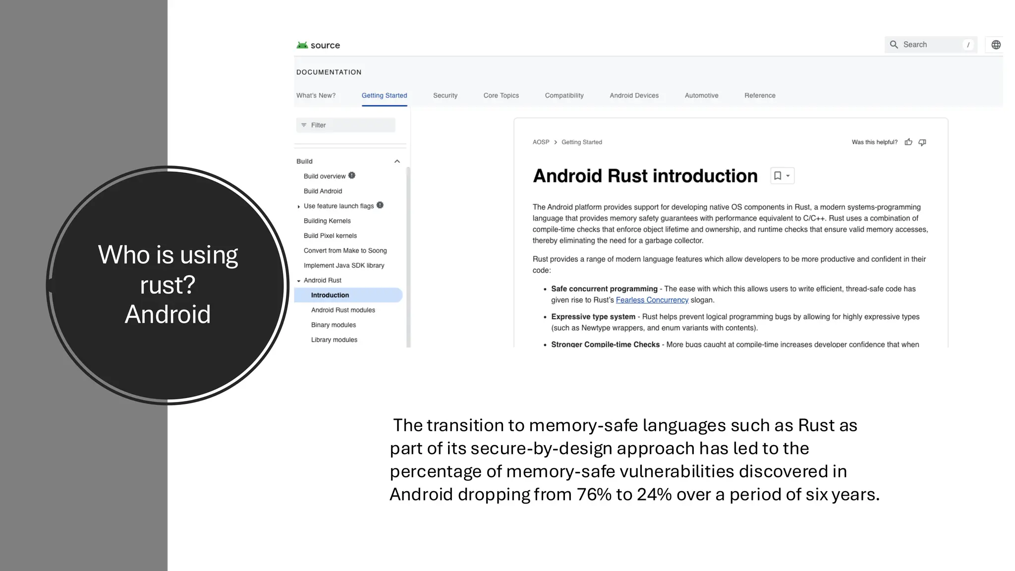Click the Build section heading
Viewport: 1015px width, 571px height.
304,161
